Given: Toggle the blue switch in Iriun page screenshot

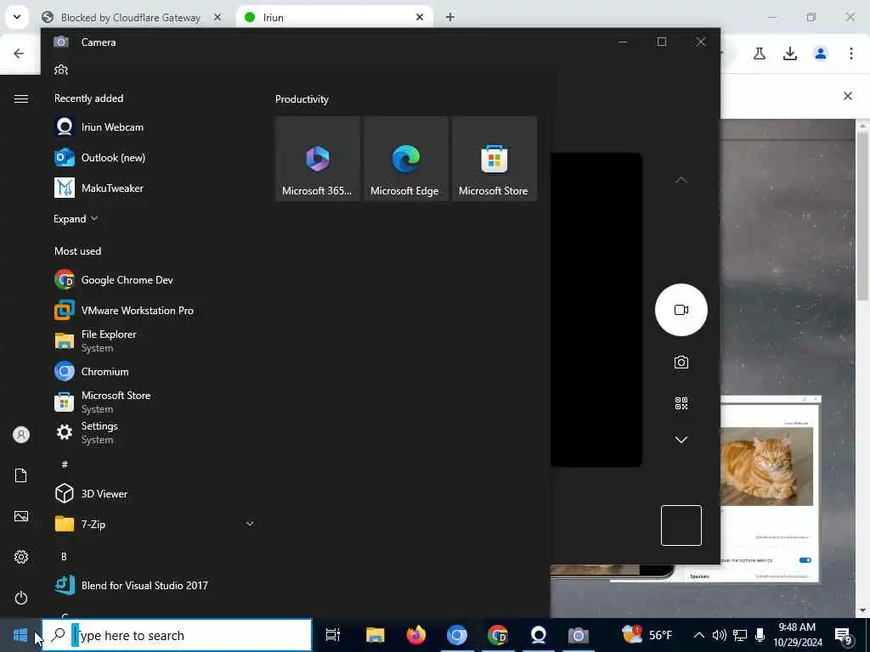Looking at the screenshot, I should click(805, 560).
